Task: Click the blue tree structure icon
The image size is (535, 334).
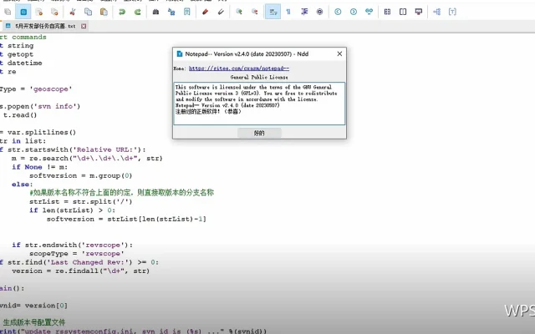Action: click(436, 12)
